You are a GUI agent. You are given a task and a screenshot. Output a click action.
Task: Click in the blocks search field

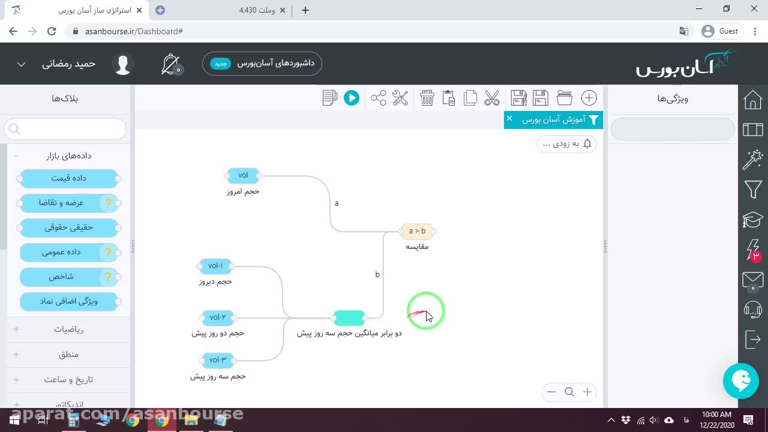[x=65, y=129]
